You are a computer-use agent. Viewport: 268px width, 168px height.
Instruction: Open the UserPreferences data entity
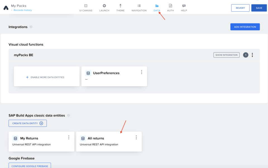pyautogui.click(x=114, y=76)
